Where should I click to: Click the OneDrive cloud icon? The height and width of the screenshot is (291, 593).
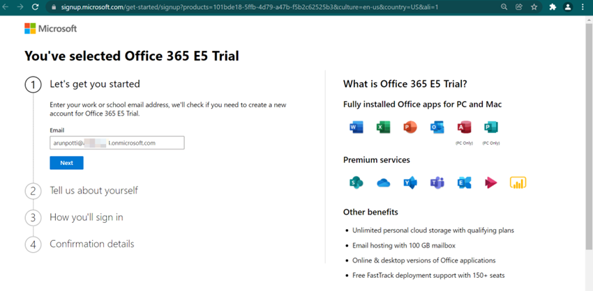(x=383, y=183)
